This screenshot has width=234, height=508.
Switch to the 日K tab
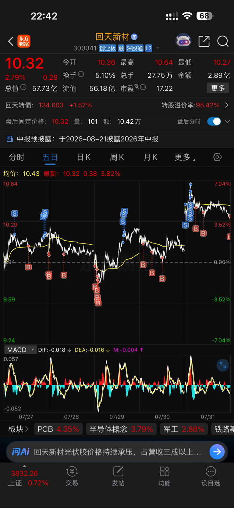tap(83, 157)
